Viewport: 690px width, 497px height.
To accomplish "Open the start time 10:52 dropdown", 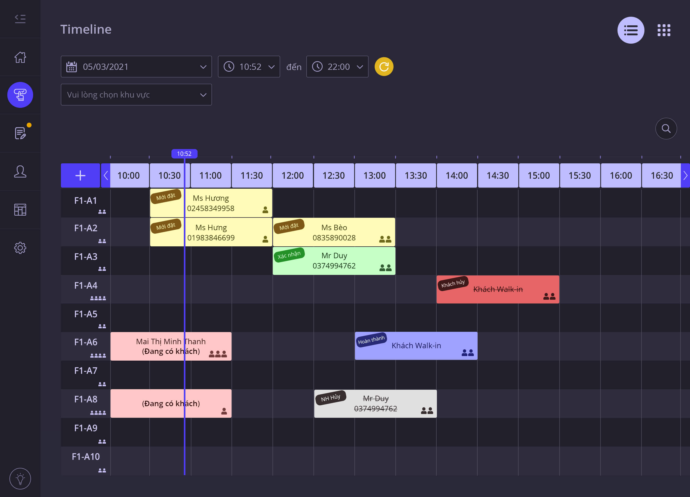I will [x=249, y=67].
